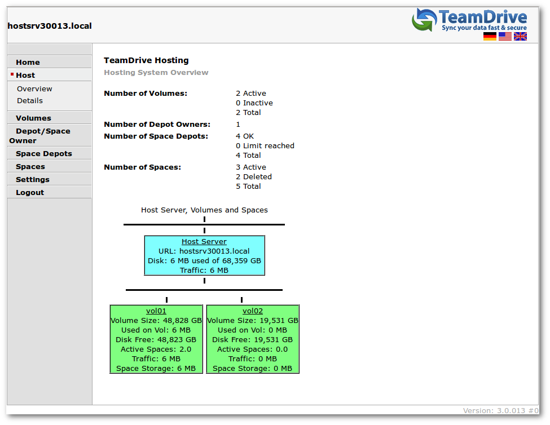
Task: Click host server 'Traffic: 6 MB' line
Action: (x=204, y=271)
